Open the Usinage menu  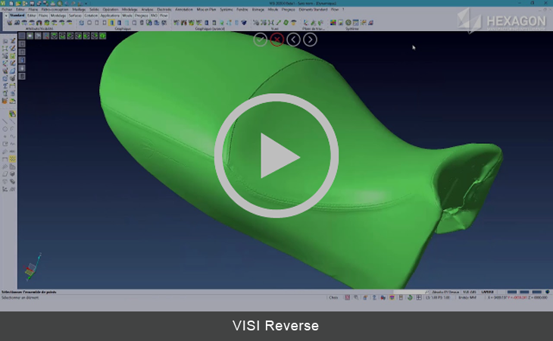pyautogui.click(x=258, y=10)
